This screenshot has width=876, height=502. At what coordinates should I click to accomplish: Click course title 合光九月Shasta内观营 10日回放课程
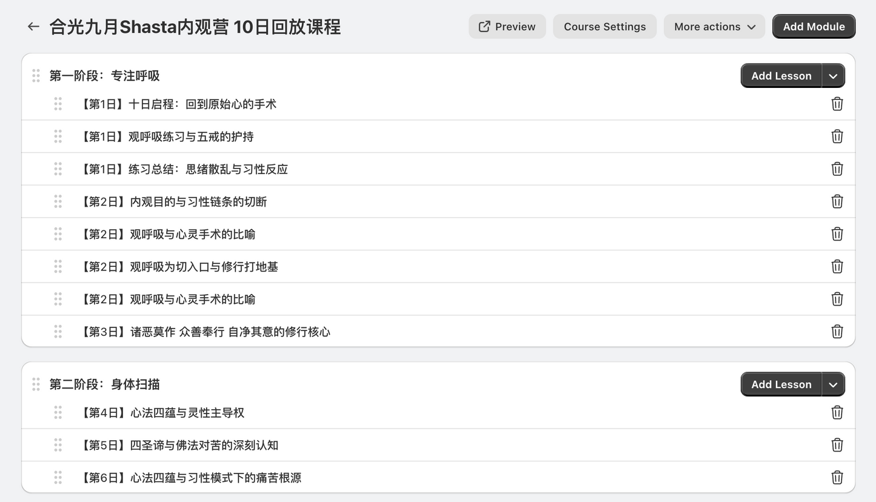pyautogui.click(x=195, y=27)
